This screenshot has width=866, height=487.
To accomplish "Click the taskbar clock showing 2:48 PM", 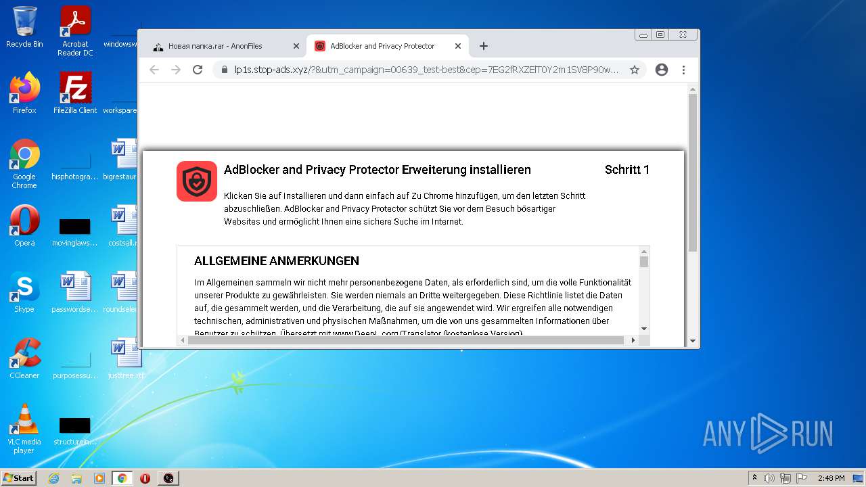I will tap(831, 478).
